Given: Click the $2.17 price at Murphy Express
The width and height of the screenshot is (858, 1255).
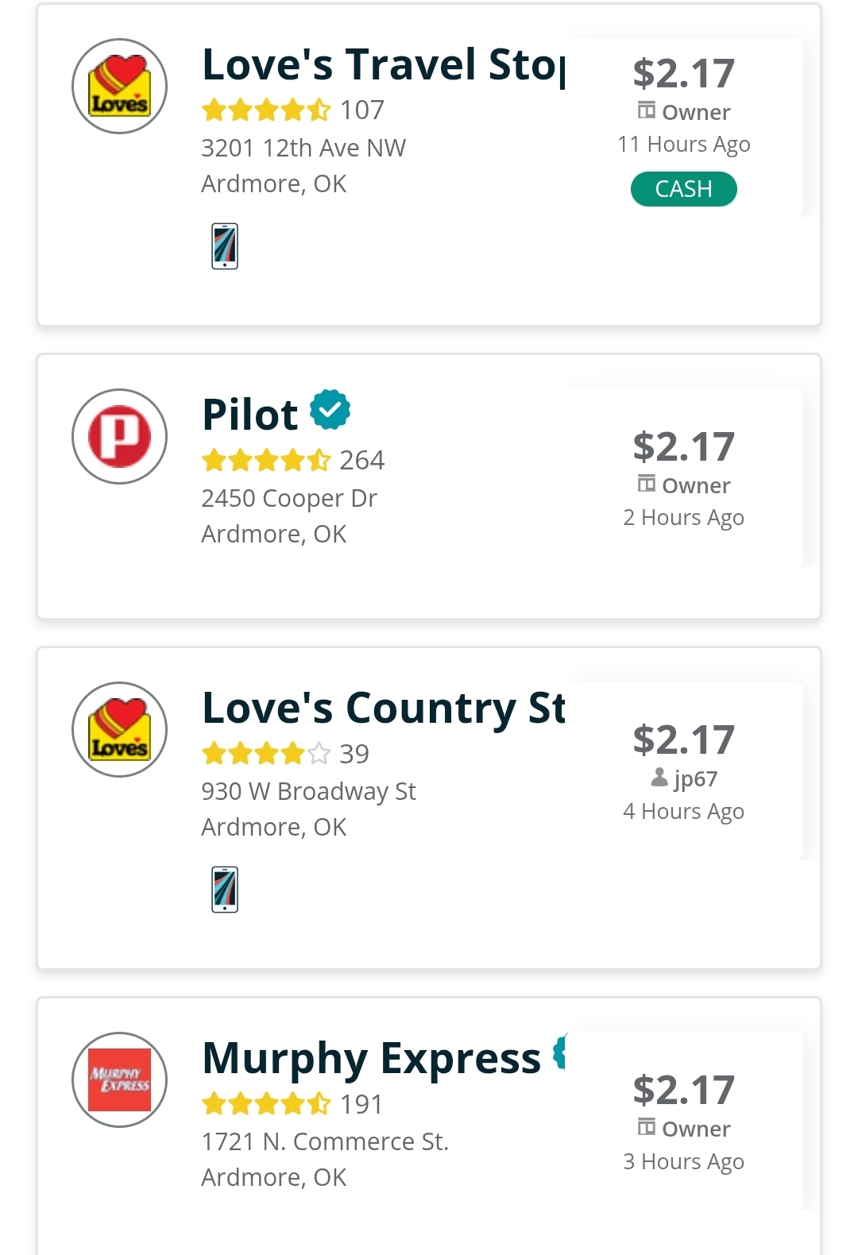Looking at the screenshot, I should tap(683, 1090).
